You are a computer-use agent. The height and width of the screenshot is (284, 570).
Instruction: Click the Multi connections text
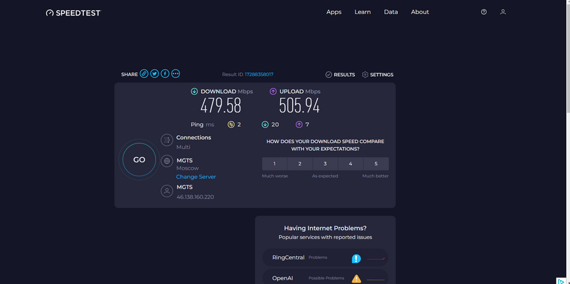183,148
